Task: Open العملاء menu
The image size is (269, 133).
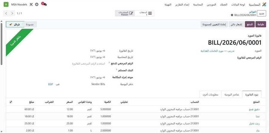Action: [x=224, y=4]
